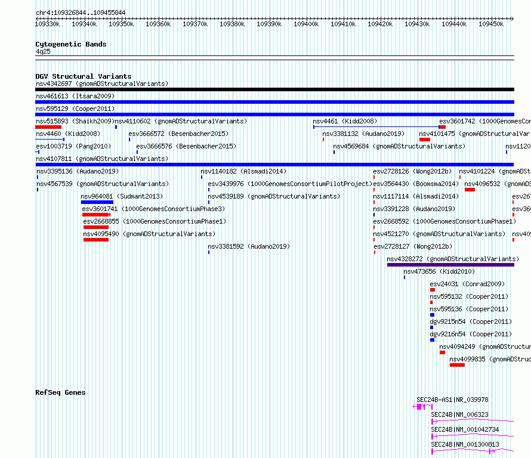This screenshot has width=531, height=458.
Task: Select nsv4461 (Kidd2008) variant label
Action: pyautogui.click(x=345, y=121)
